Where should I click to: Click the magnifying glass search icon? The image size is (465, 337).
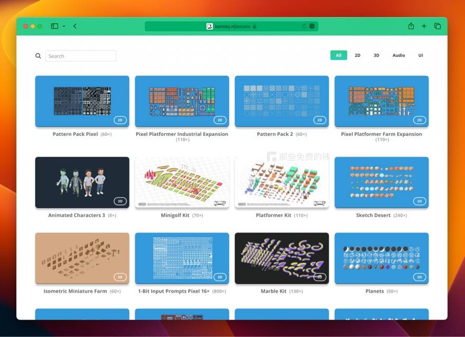click(x=38, y=55)
